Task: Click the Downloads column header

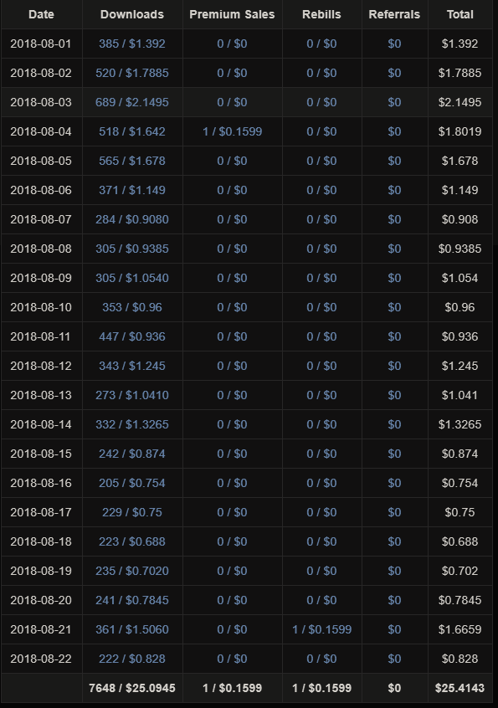Action: tap(132, 14)
